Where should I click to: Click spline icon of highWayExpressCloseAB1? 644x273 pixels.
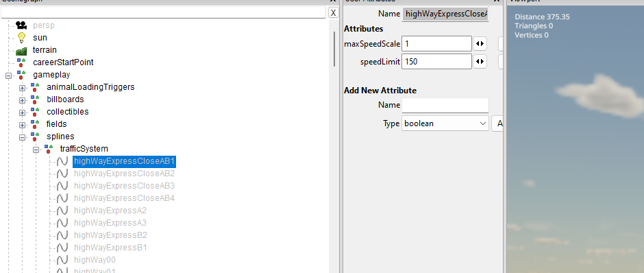(62, 162)
